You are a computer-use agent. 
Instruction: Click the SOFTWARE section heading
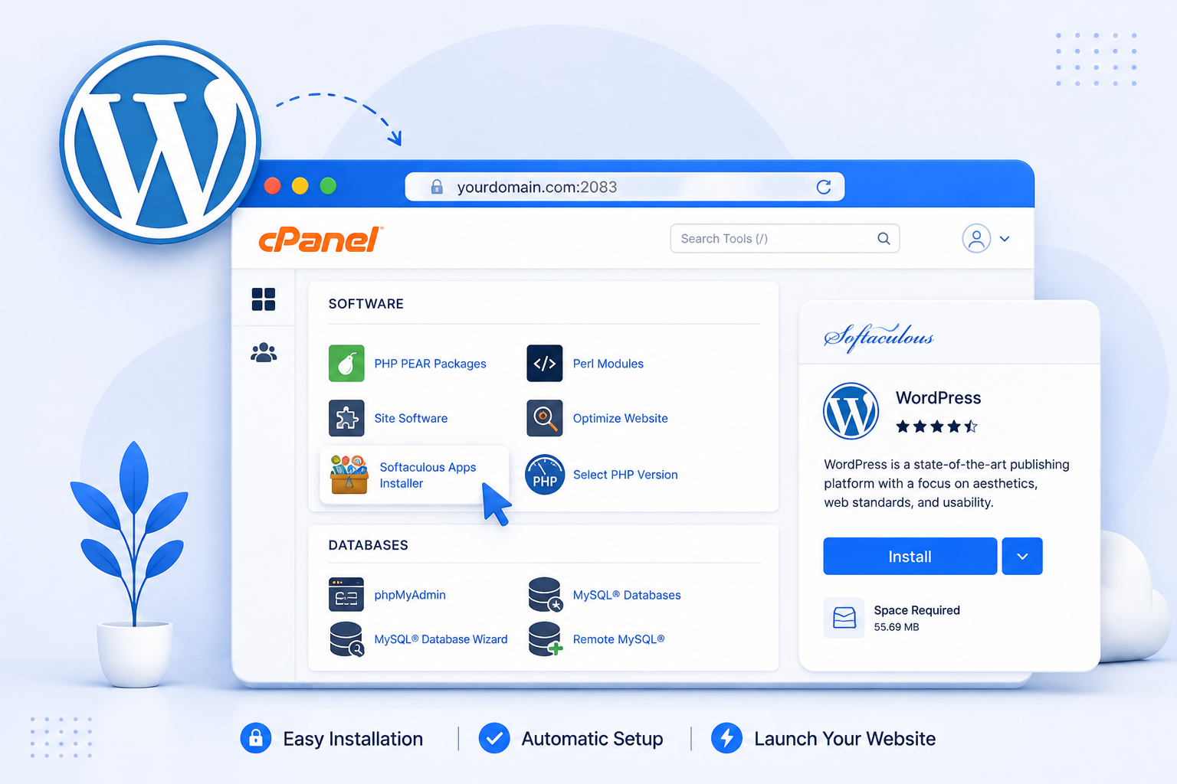tap(366, 304)
